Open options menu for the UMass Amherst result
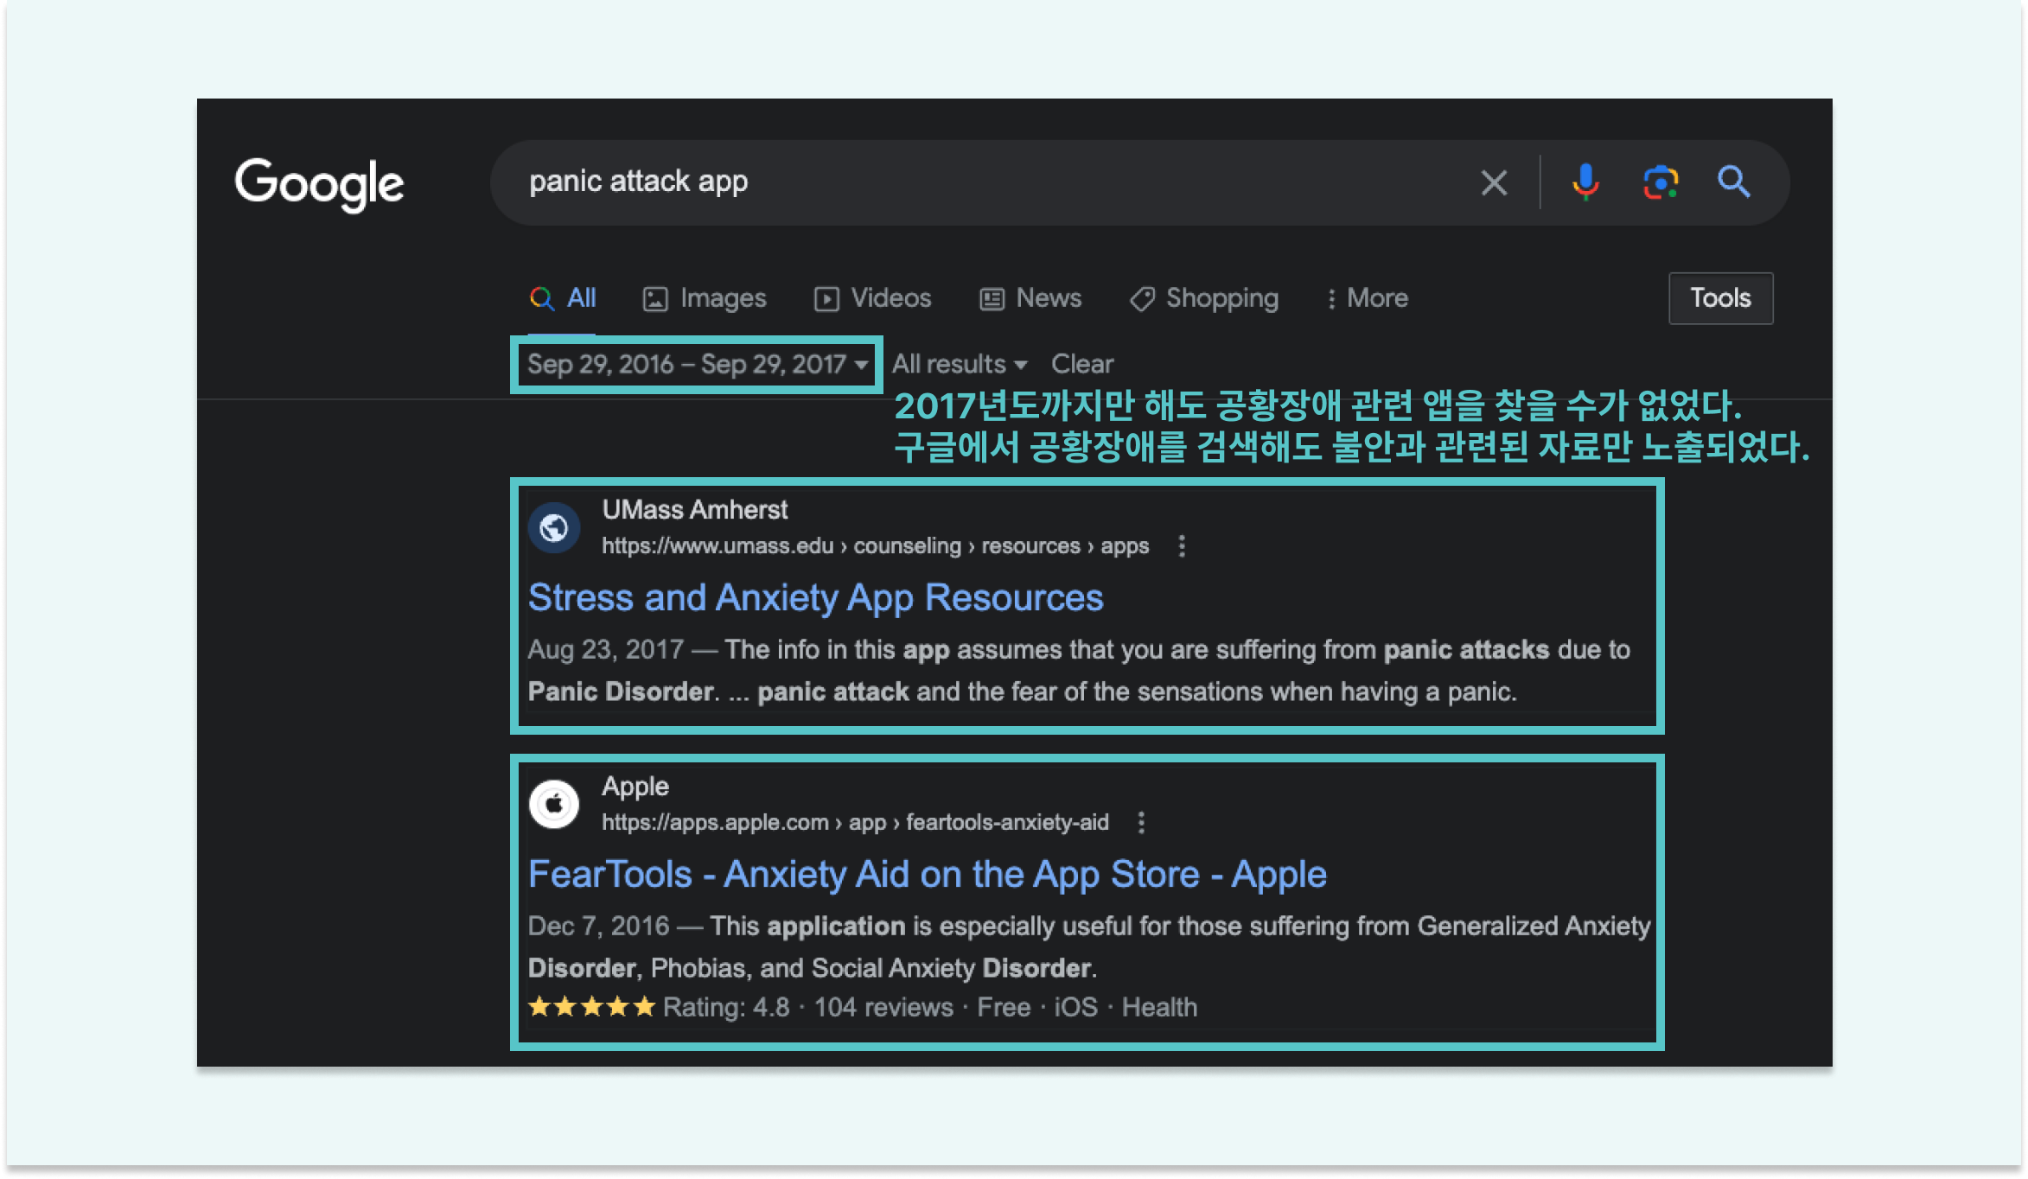Viewport: 2028px width, 1179px height. click(x=1182, y=546)
